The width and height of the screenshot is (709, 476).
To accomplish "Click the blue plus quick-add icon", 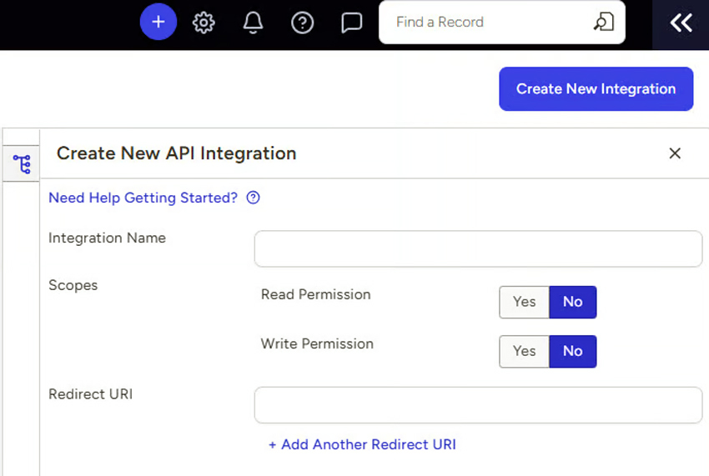I will [x=158, y=23].
